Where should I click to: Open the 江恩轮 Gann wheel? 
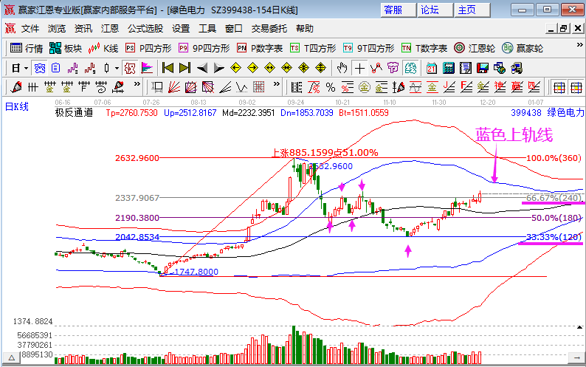475,48
